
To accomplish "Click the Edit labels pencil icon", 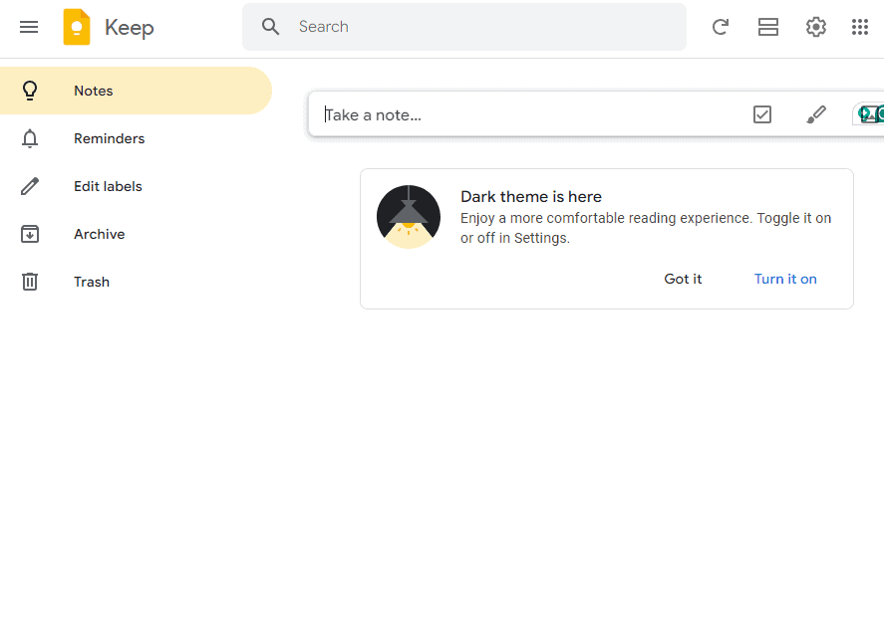I will click(x=30, y=186).
